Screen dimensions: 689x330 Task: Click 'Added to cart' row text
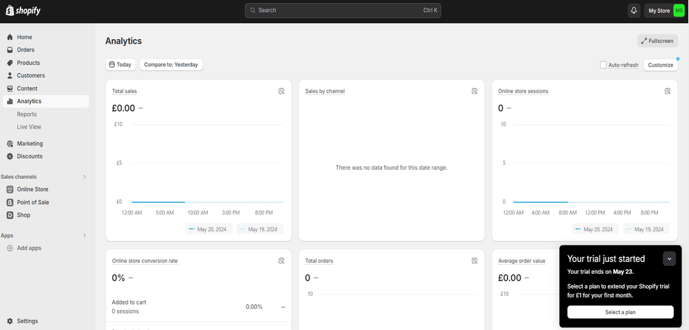[x=129, y=302]
